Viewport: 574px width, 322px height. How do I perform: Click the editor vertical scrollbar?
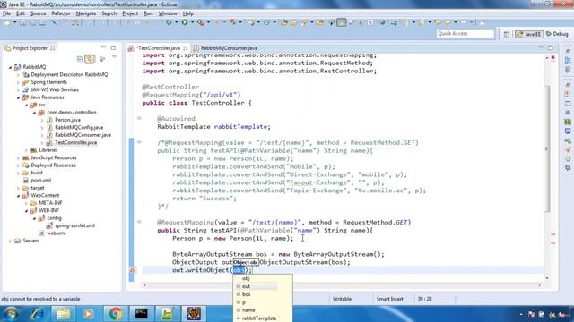pyautogui.click(x=547, y=148)
